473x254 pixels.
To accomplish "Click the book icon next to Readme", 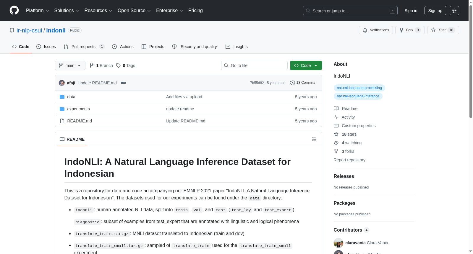I will (336, 109).
